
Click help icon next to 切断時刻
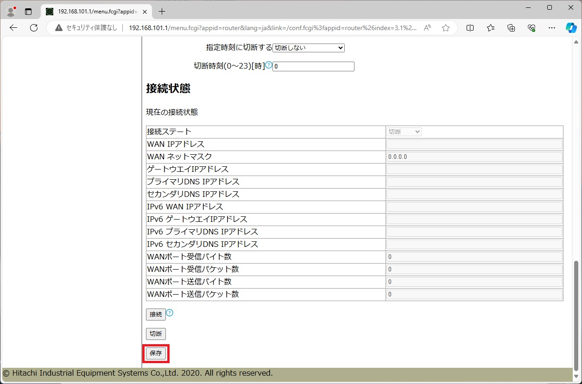coord(269,65)
